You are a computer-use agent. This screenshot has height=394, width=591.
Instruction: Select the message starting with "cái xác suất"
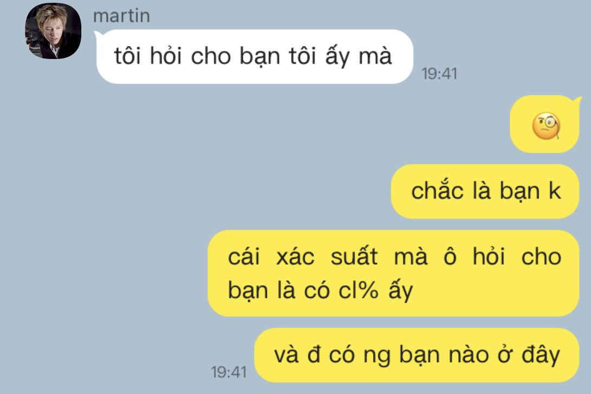pyautogui.click(x=394, y=273)
